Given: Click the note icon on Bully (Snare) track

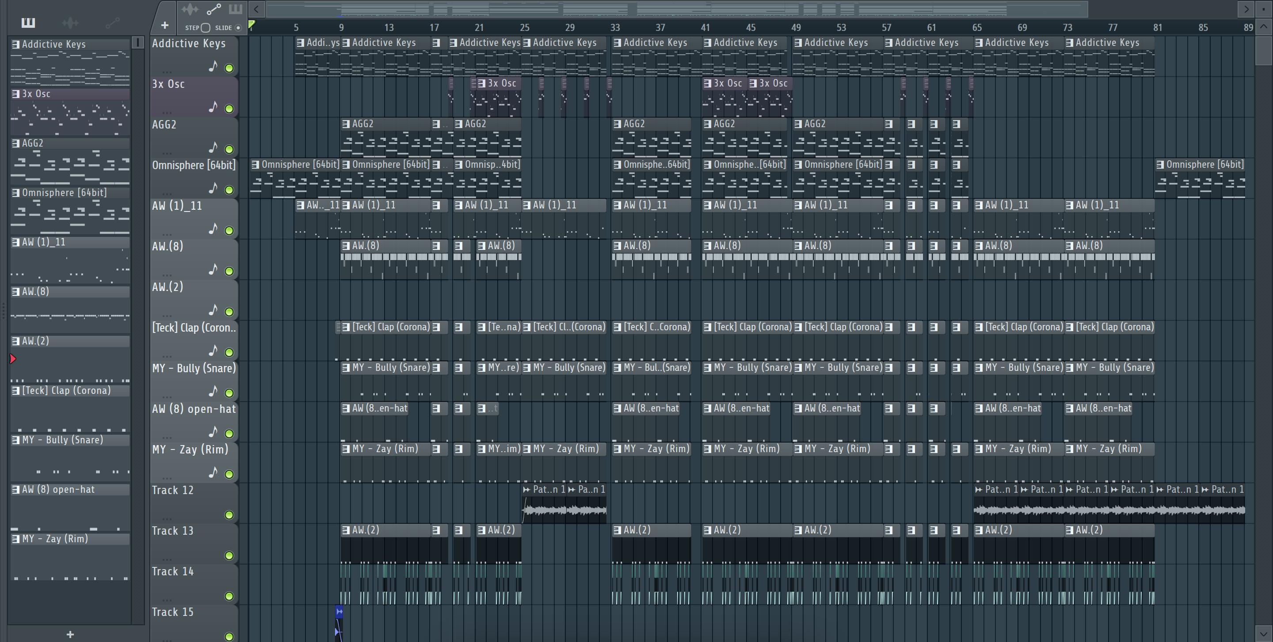Looking at the screenshot, I should point(213,391).
